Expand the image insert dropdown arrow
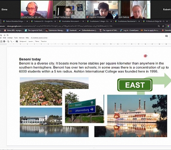The image size is (171, 150). click(6, 42)
